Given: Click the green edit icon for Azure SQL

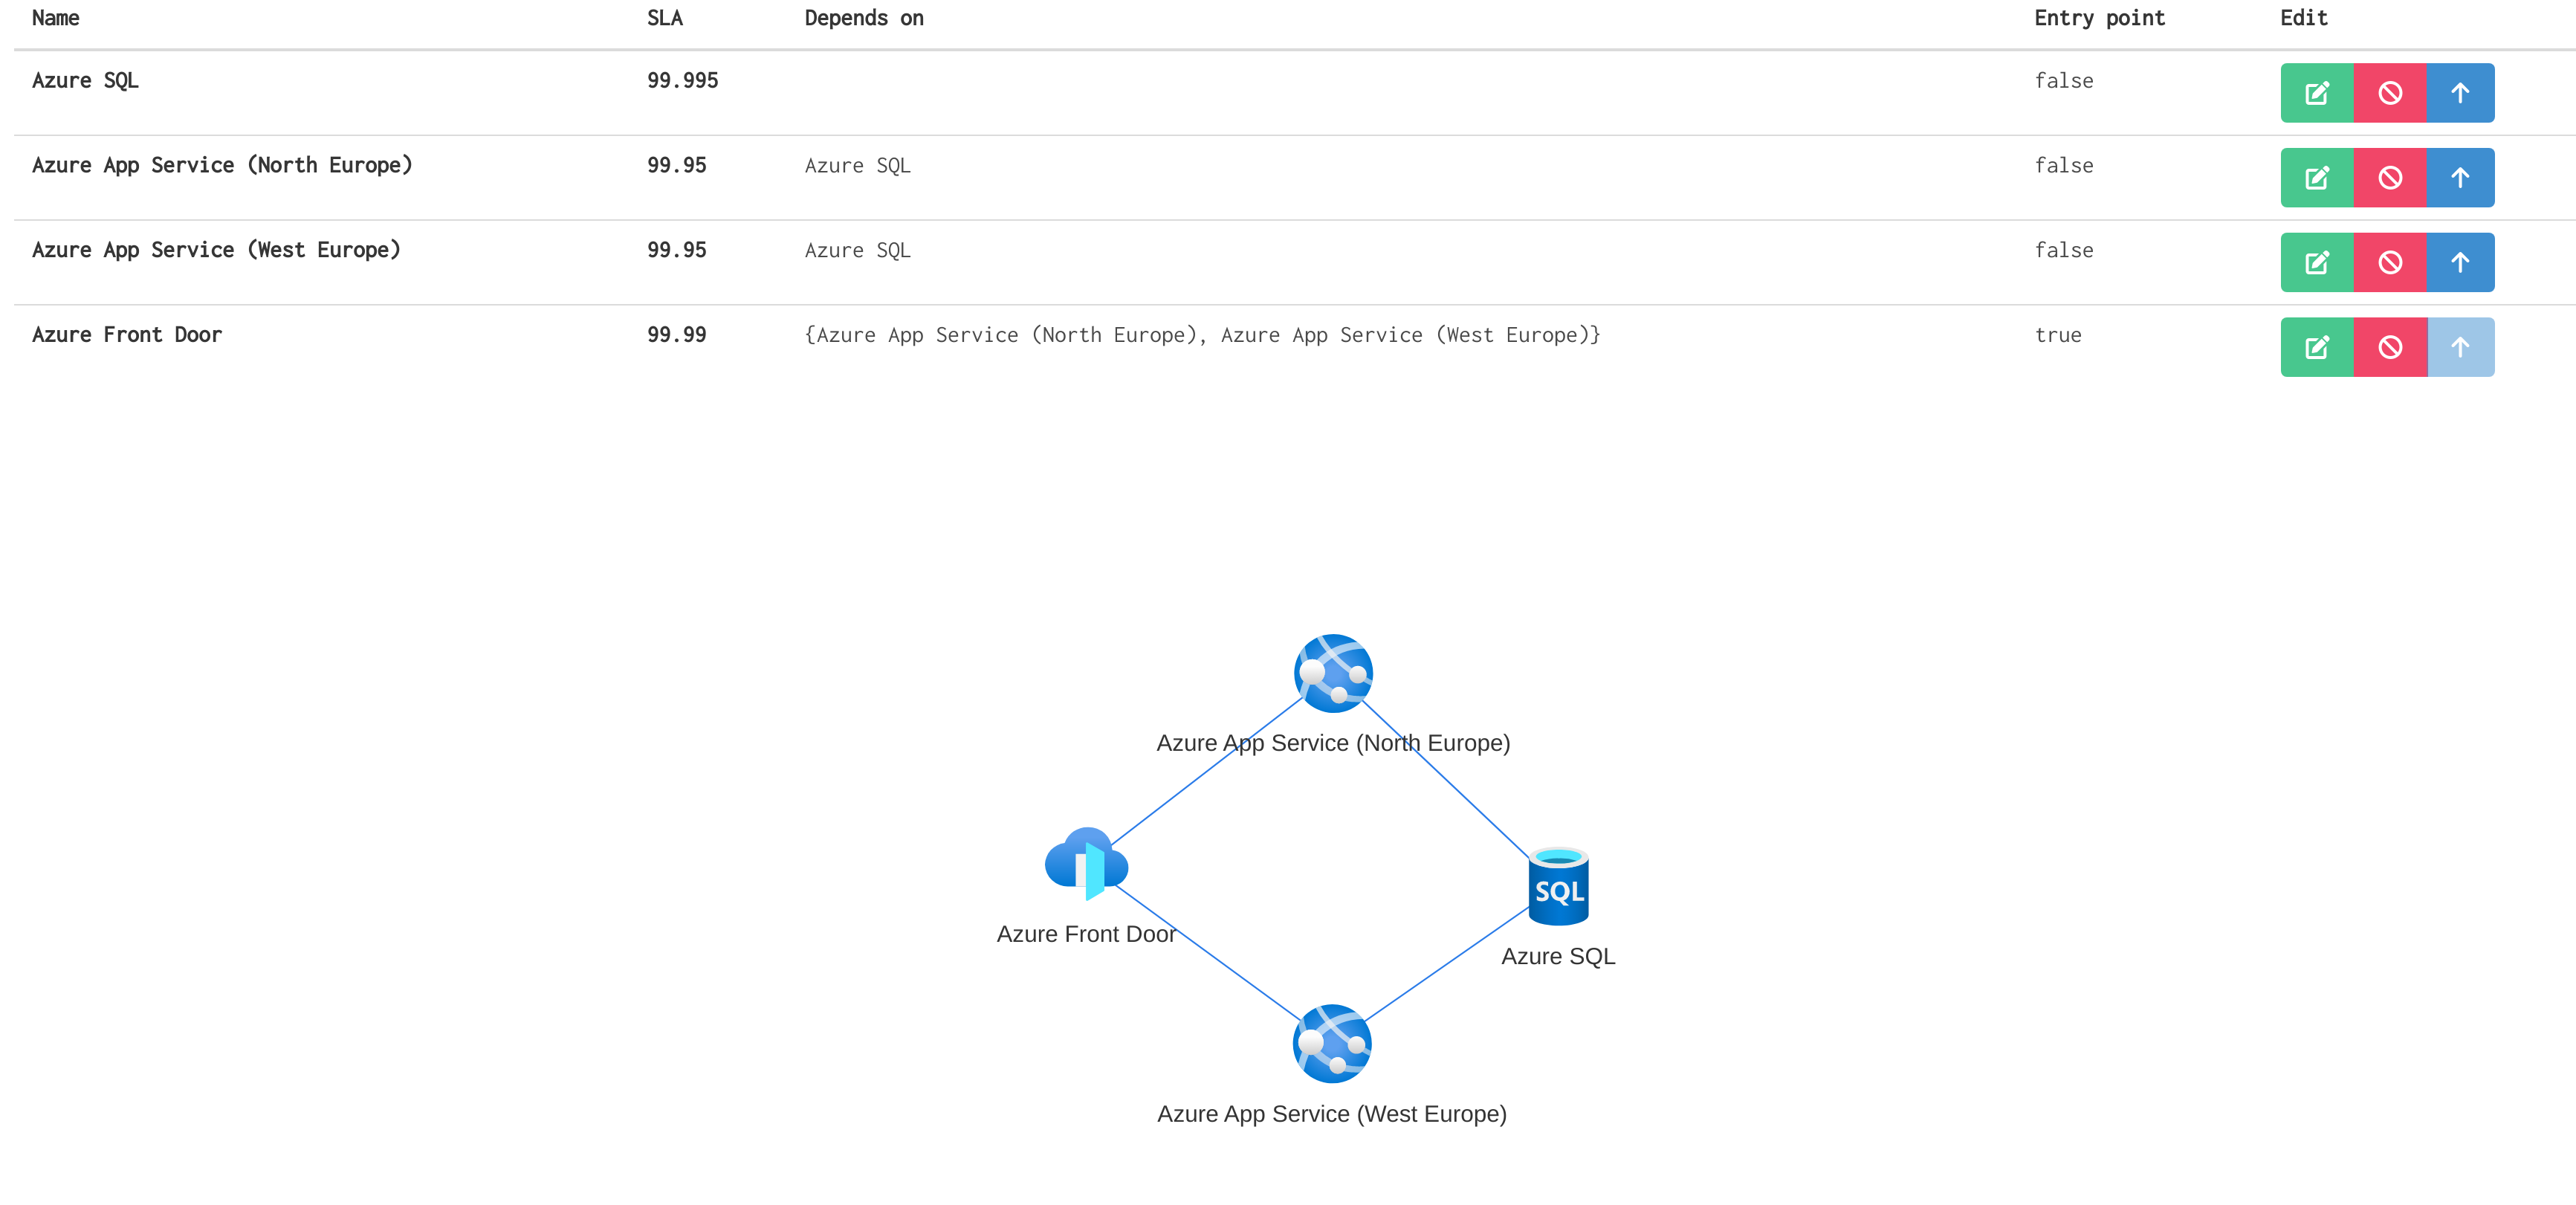Looking at the screenshot, I should click(2316, 93).
